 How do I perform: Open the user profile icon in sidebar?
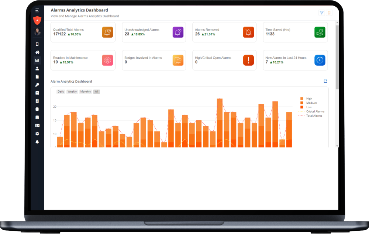37,68
